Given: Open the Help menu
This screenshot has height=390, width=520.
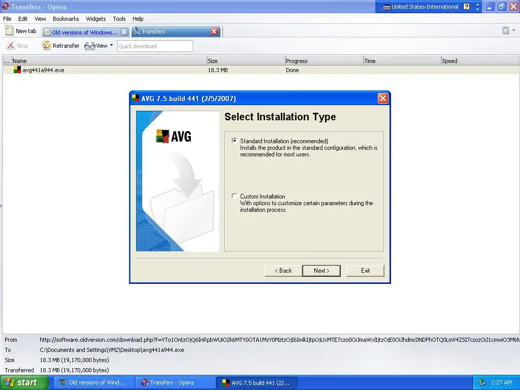Looking at the screenshot, I should 138,19.
